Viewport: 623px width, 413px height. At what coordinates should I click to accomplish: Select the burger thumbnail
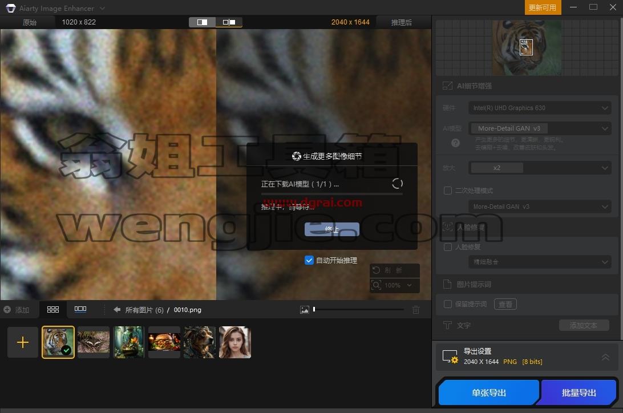coord(164,342)
